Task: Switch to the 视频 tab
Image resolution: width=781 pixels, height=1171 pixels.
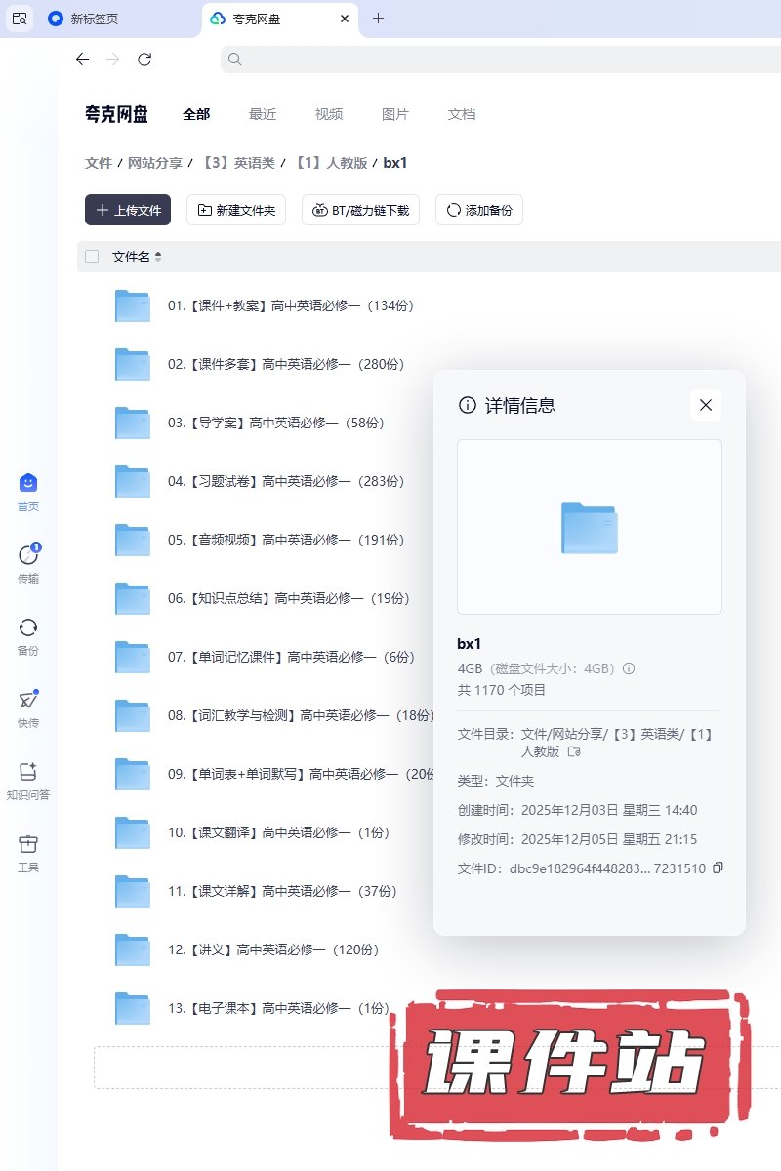Action: pyautogui.click(x=329, y=114)
